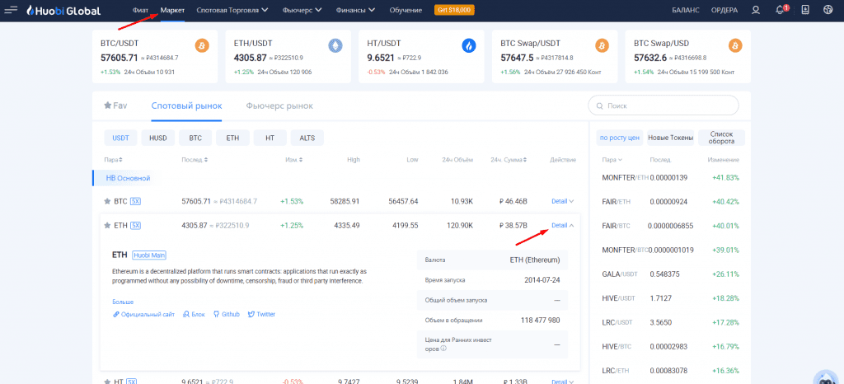Click the info icon near early investor price
The height and width of the screenshot is (384, 844).
443,348
